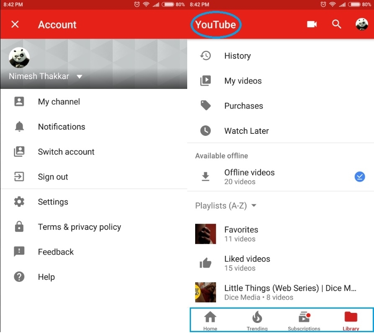Open Terms & privacy policy
374x333 pixels.
coord(93,227)
